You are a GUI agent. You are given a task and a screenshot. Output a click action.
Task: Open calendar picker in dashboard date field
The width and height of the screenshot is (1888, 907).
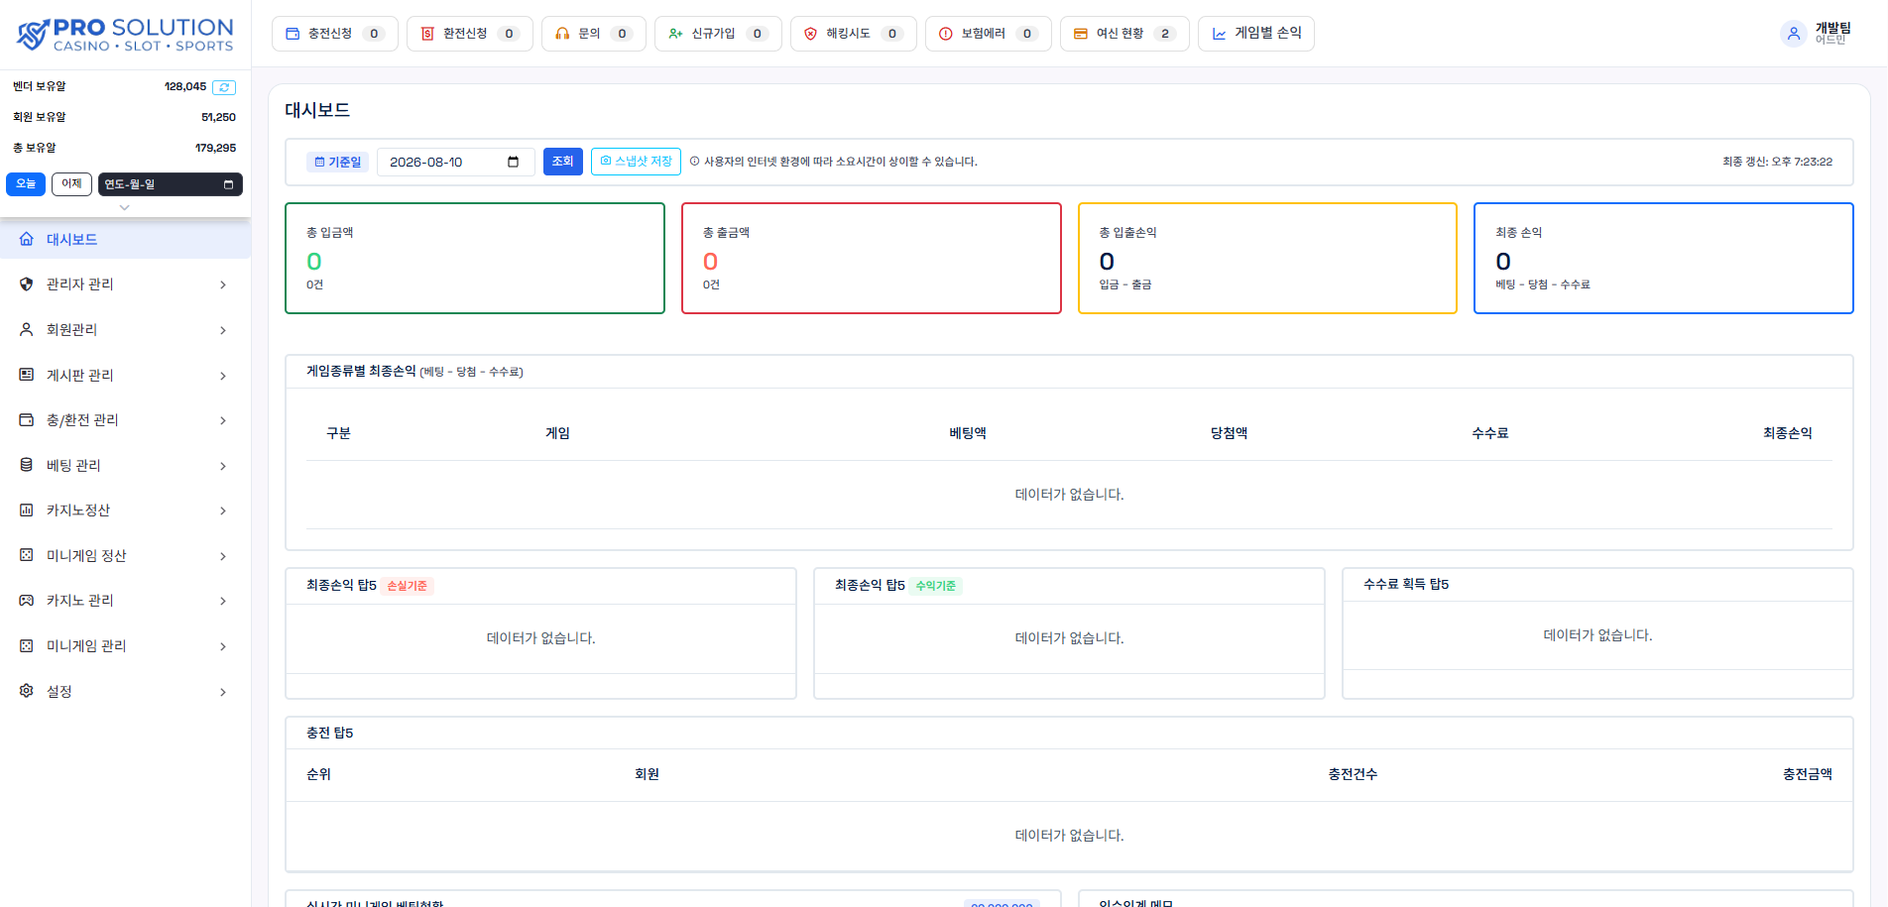tap(513, 162)
